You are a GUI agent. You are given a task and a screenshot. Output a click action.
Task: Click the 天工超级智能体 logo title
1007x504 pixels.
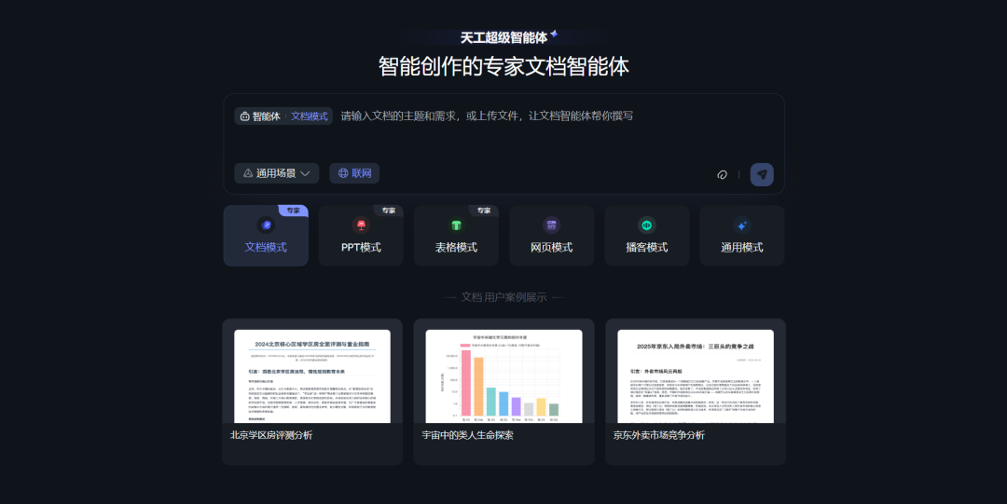coord(504,37)
